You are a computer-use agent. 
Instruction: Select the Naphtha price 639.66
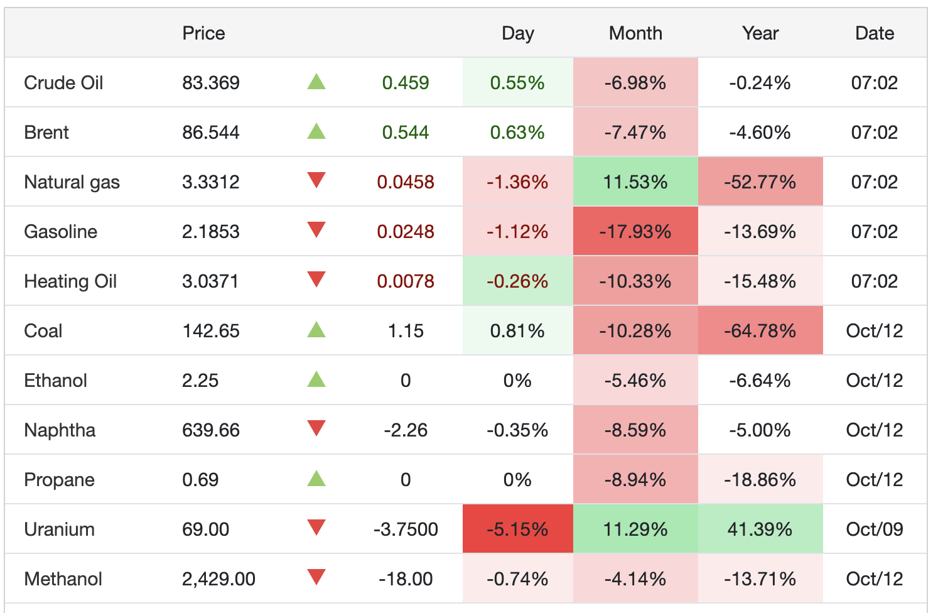(211, 430)
